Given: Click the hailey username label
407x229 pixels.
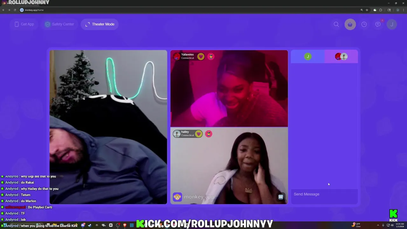Looking at the screenshot, I should coord(185,132).
